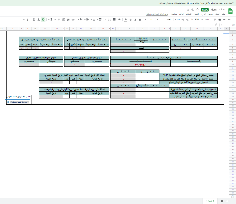Viewport: 236px width, 204px height.
Task: Click the add new sheet plus icon
Action: [x=227, y=201]
